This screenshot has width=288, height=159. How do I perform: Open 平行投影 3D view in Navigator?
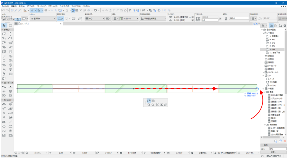(273, 82)
